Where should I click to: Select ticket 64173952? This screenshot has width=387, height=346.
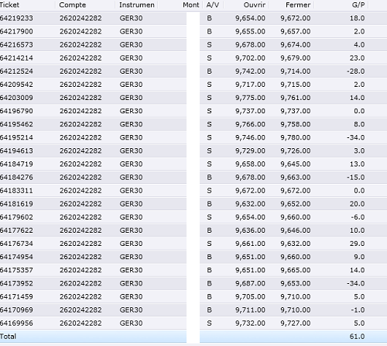pos(16,283)
